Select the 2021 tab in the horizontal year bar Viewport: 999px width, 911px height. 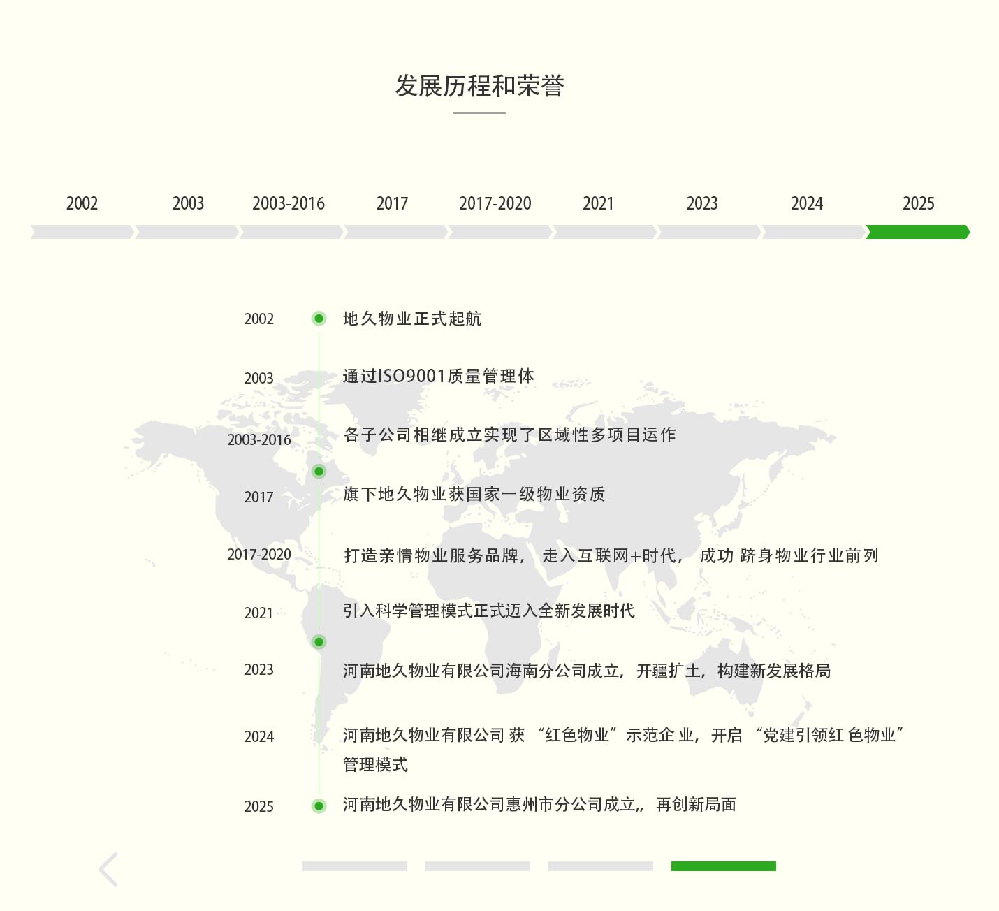click(x=598, y=203)
